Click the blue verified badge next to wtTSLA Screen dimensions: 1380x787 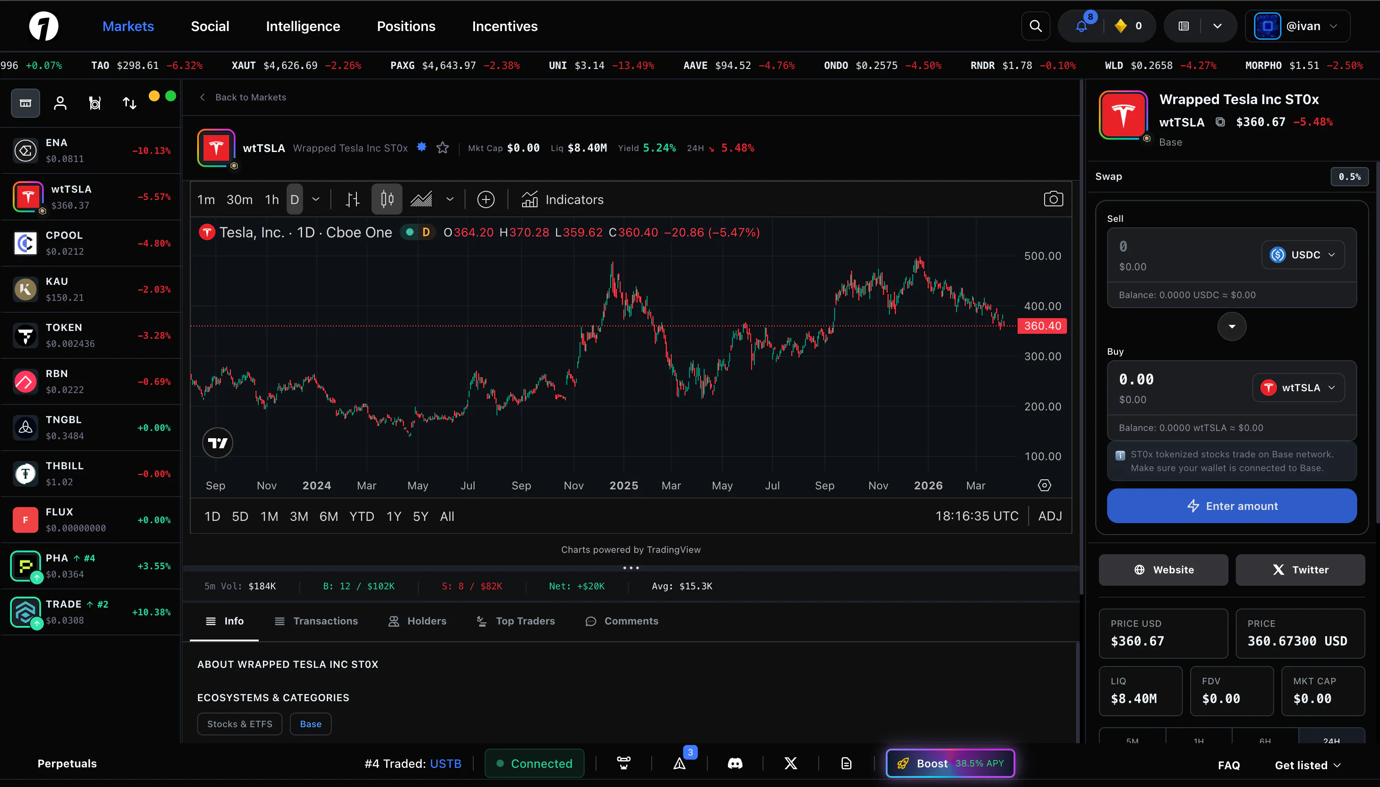pos(422,147)
